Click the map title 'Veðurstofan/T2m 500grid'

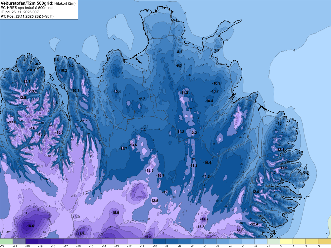pyautogui.click(x=27, y=3)
